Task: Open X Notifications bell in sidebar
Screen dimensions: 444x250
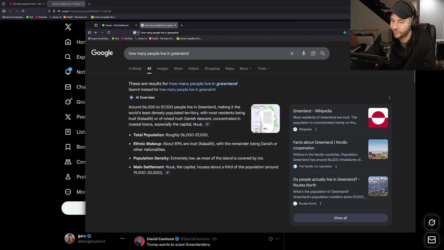Action: click(x=68, y=72)
